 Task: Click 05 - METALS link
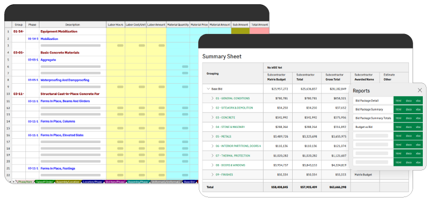[224, 137]
